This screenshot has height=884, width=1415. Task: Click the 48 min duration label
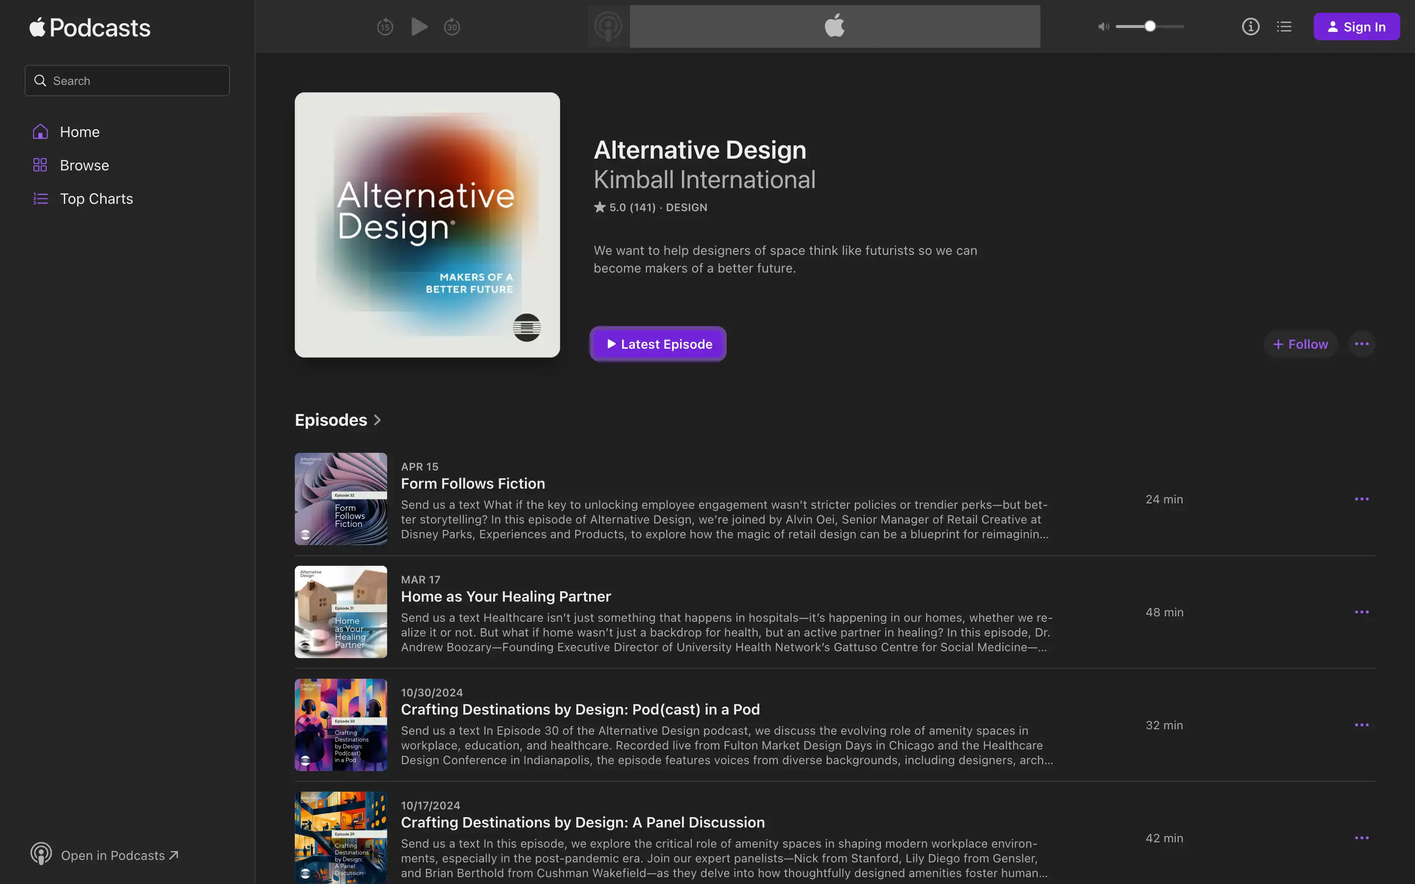1164,612
